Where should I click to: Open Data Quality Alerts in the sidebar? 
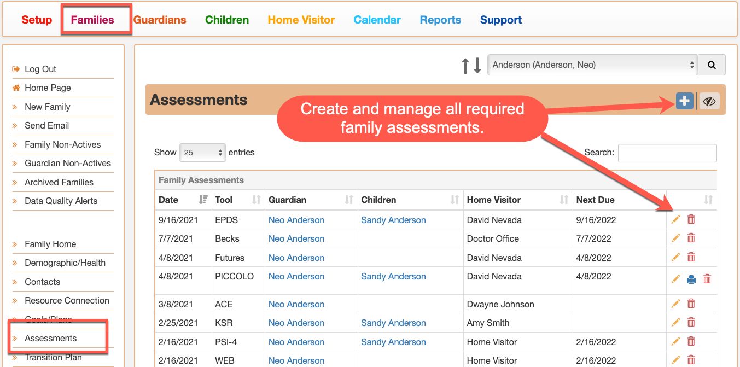[61, 201]
